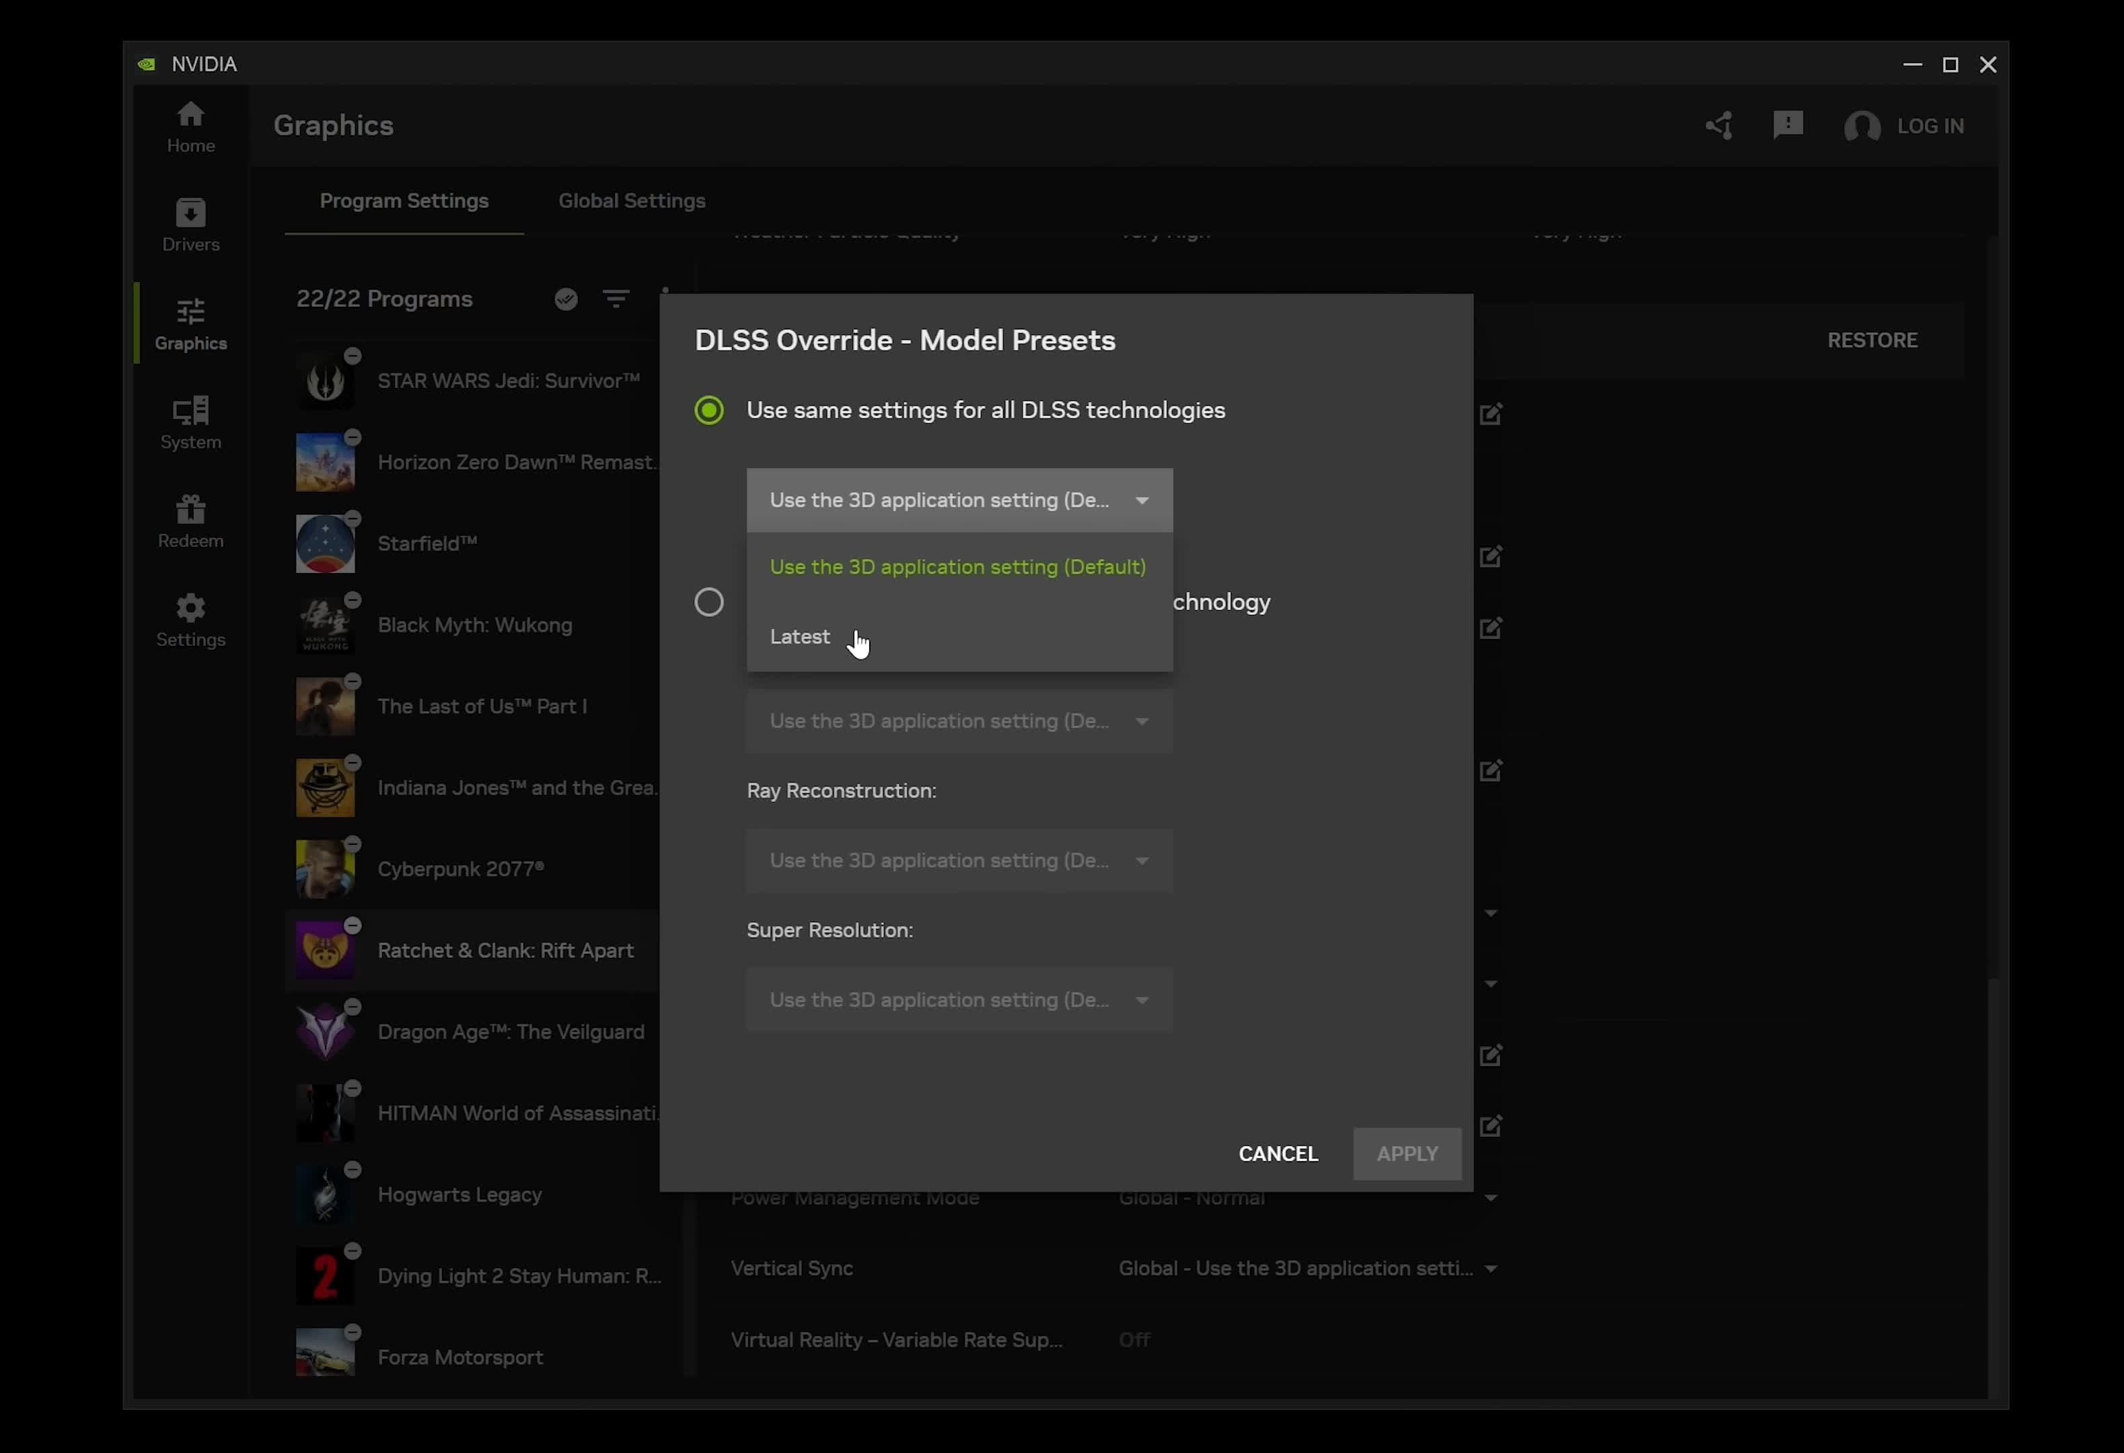The image size is (2124, 1453).
Task: Select the different-settings-per-technology radio button
Action: pyautogui.click(x=709, y=602)
